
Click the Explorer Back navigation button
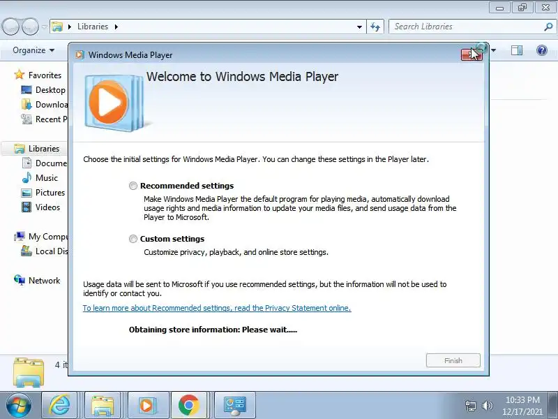tap(10, 27)
